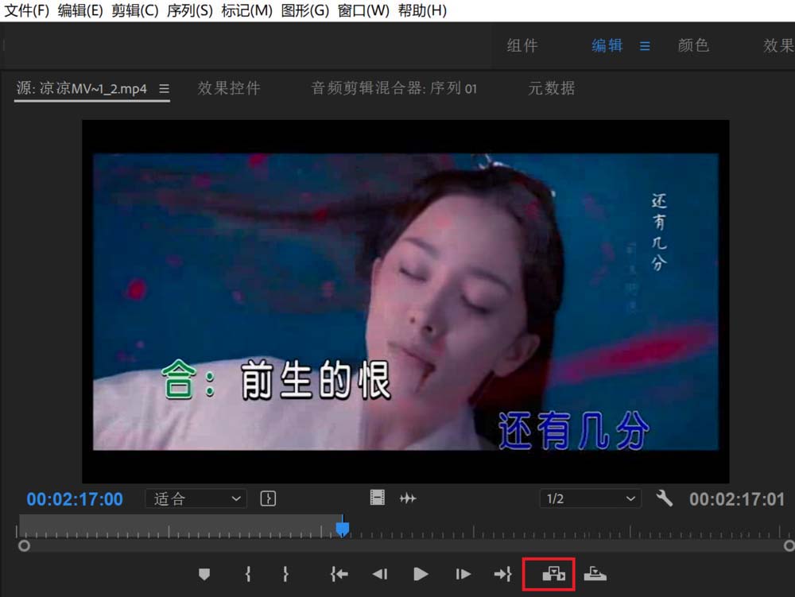Viewport: 795px width, 597px height.
Task: Open the 适合 zoom level dropdown
Action: coord(195,498)
